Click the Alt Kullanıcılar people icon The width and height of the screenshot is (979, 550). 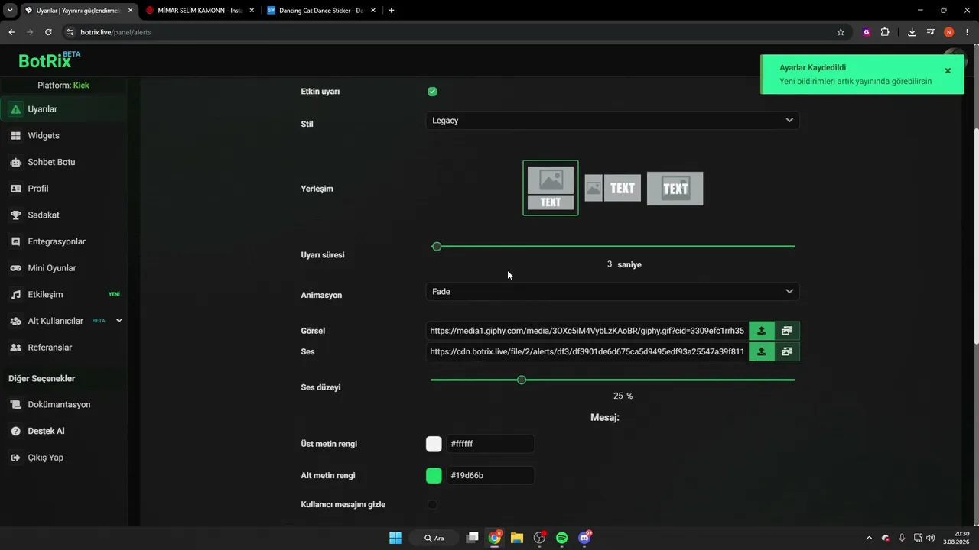pyautogui.click(x=15, y=321)
